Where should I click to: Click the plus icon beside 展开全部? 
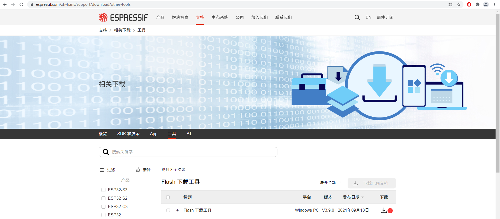point(341,182)
